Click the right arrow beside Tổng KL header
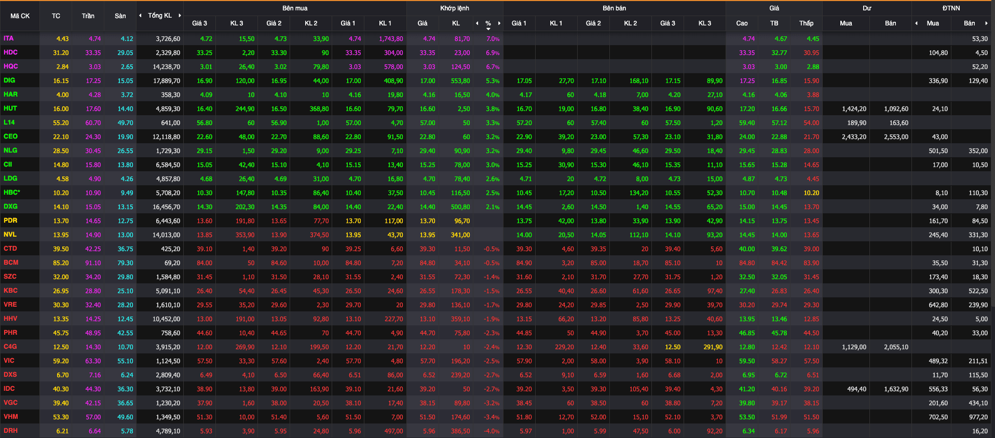This screenshot has width=995, height=438. coord(180,16)
